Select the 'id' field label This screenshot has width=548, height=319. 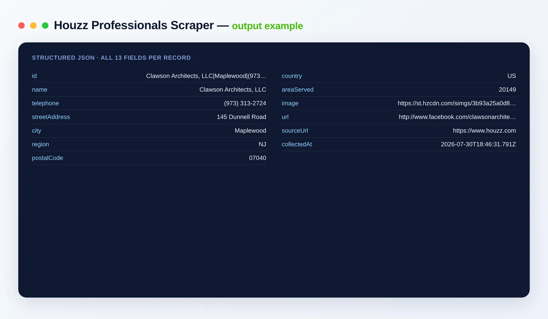(34, 76)
